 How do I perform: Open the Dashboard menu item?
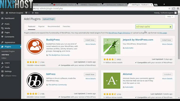pos(9,18)
